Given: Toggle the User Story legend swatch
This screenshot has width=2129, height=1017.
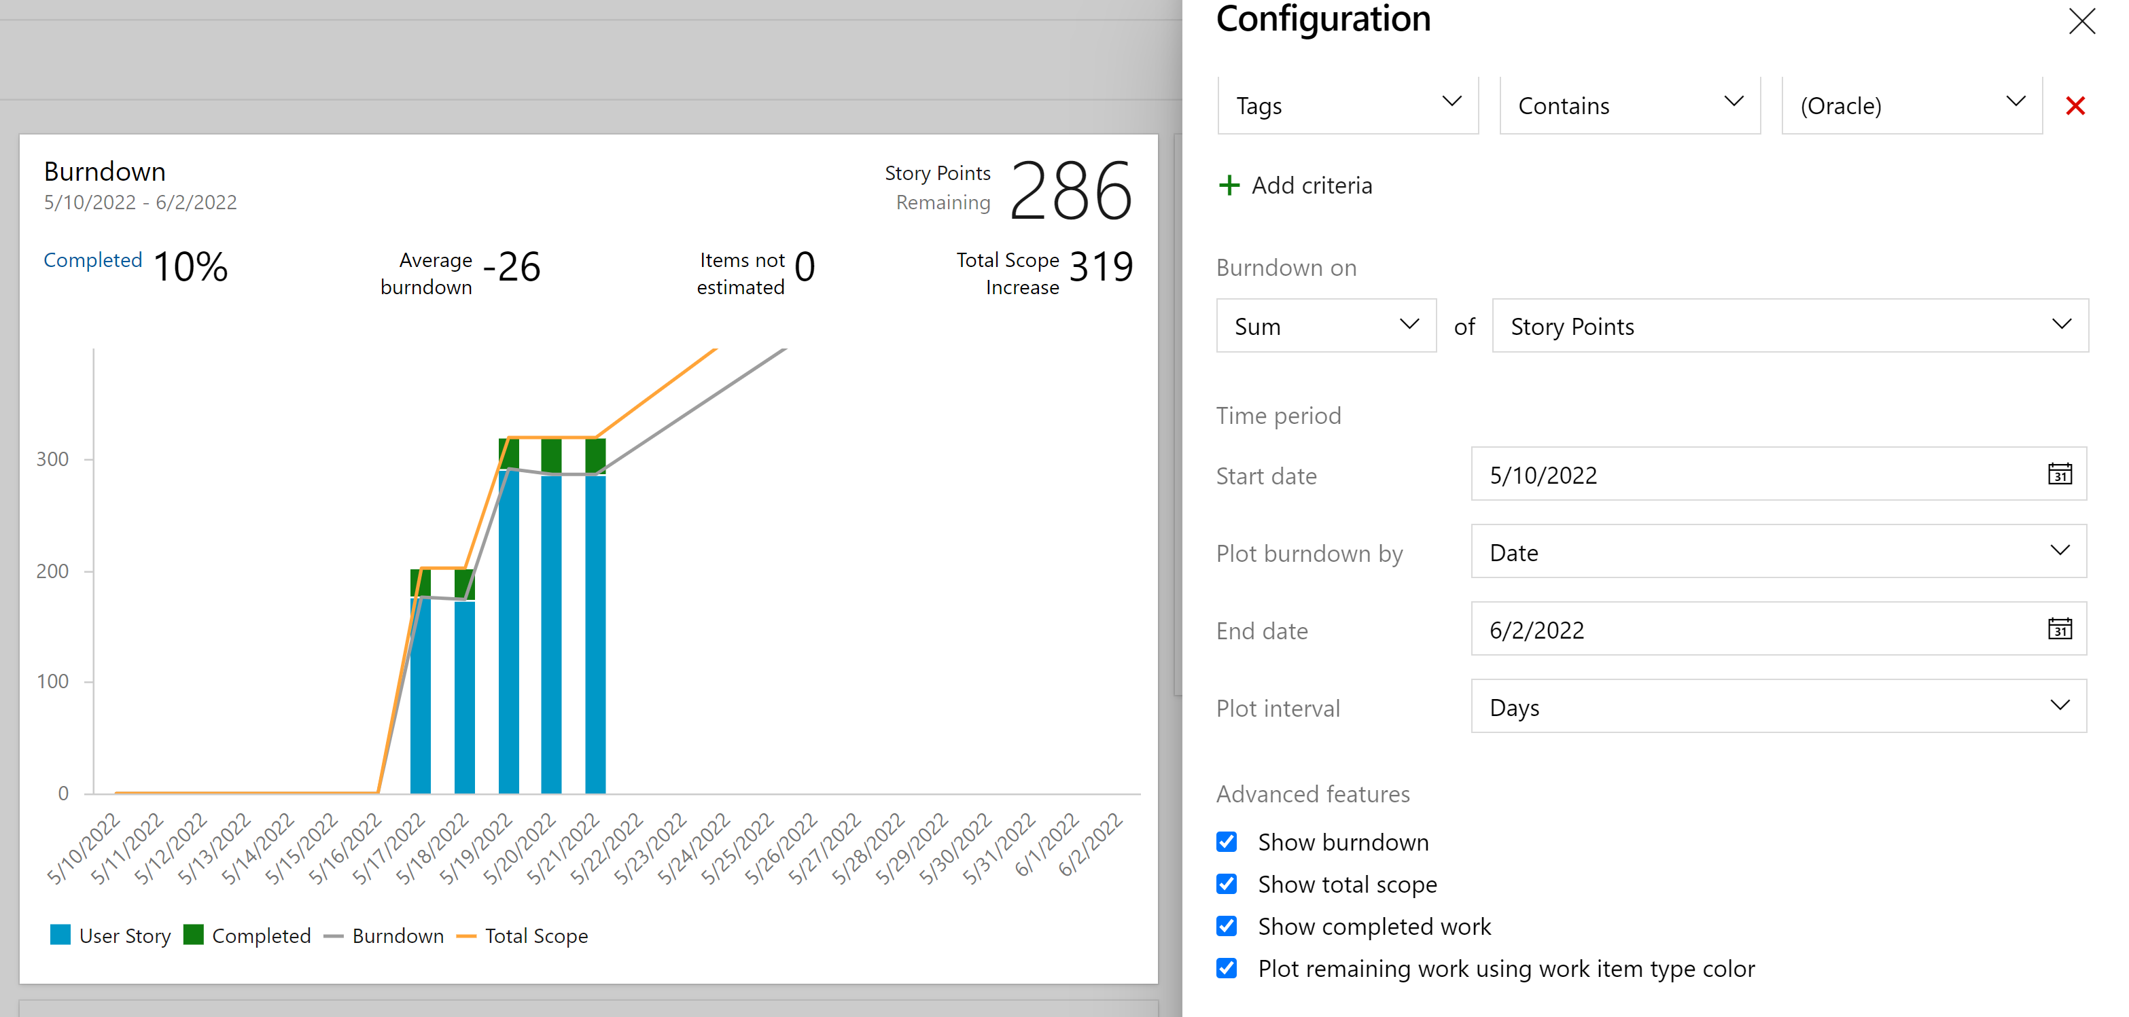Looking at the screenshot, I should pos(60,935).
